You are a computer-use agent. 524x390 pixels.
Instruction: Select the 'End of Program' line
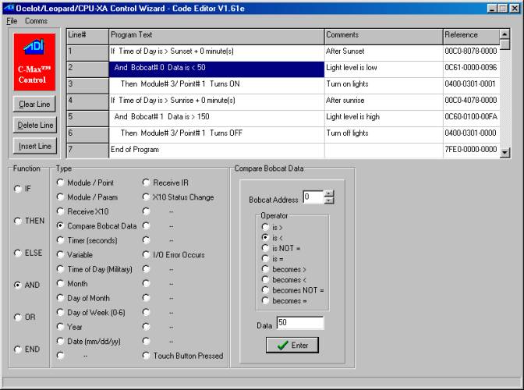217,151
